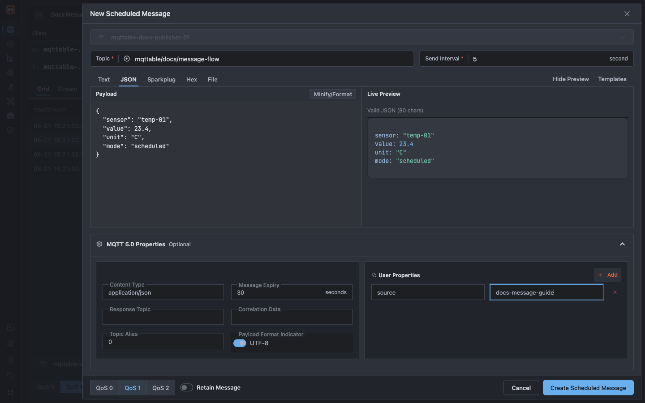The height and width of the screenshot is (403, 645).
Task: Select QoS 0 in the background window
Action: tap(46, 387)
